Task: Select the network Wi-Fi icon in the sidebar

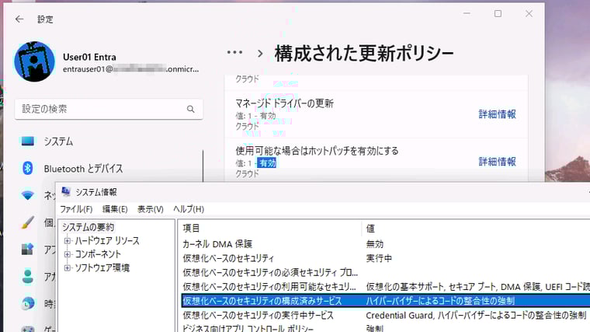Action: tap(28, 196)
